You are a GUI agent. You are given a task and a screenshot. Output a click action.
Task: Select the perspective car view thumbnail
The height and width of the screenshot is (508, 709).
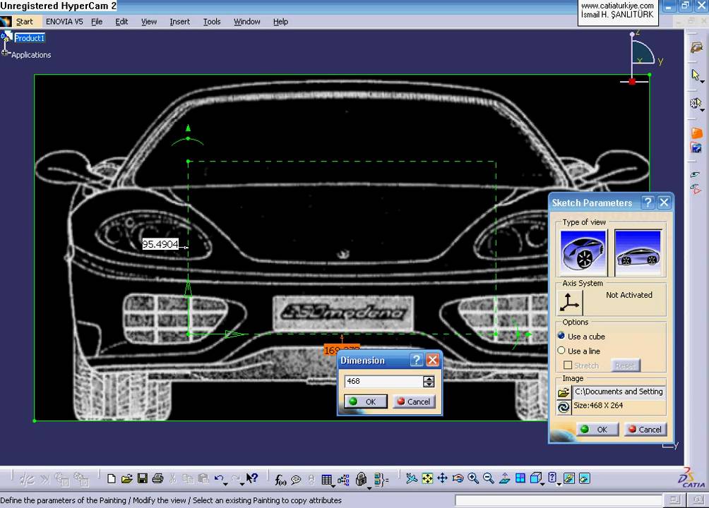pyautogui.click(x=583, y=252)
